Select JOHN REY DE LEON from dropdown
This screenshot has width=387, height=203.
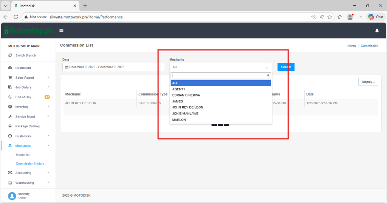pos(187,107)
